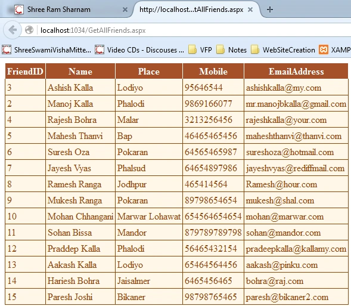Select the name Manoj Kalla
The height and width of the screenshot is (306, 351).
pyautogui.click(x=70, y=104)
